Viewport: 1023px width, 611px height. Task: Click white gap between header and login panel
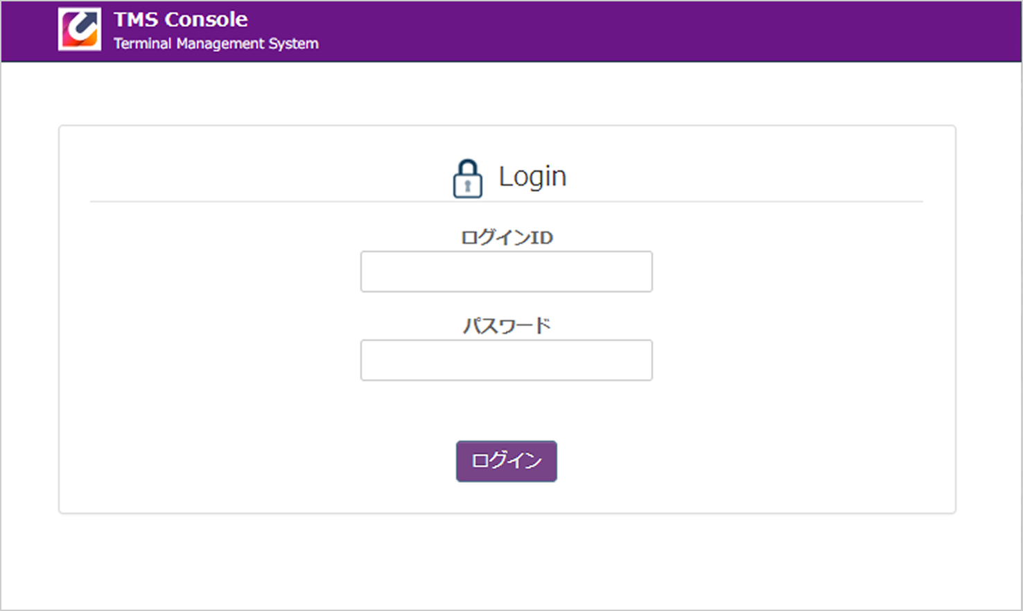[x=506, y=94]
